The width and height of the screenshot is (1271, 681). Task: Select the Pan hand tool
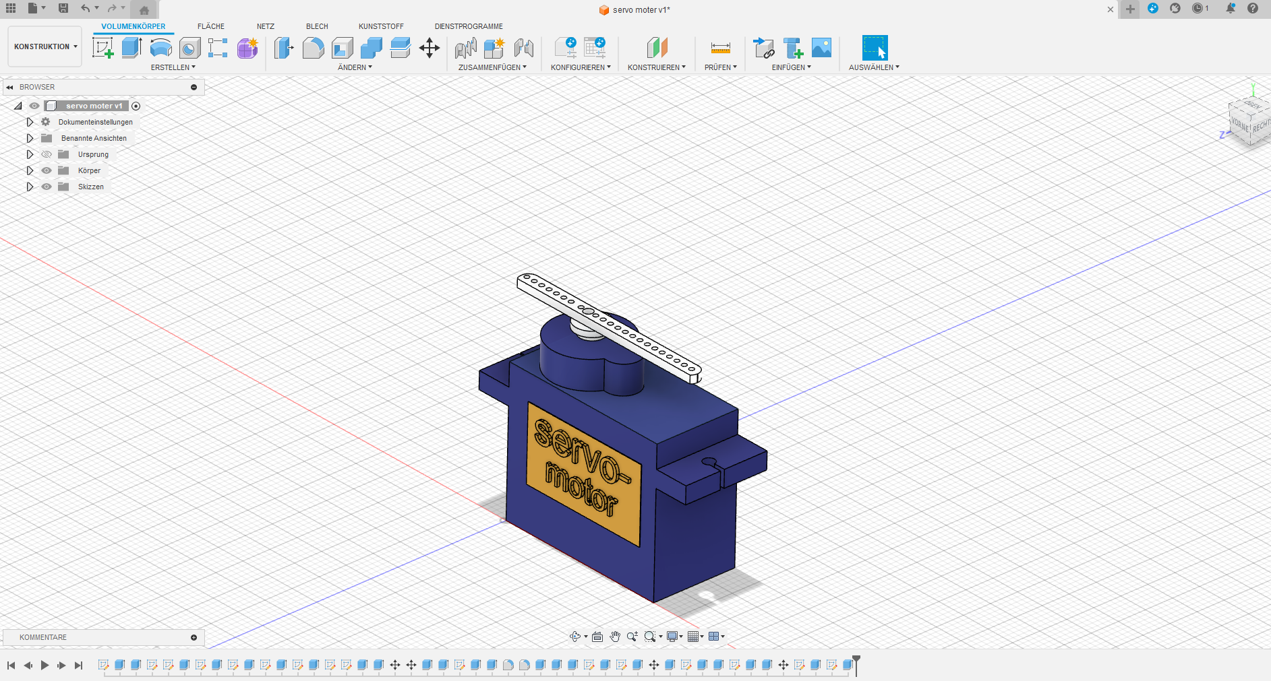click(x=615, y=637)
